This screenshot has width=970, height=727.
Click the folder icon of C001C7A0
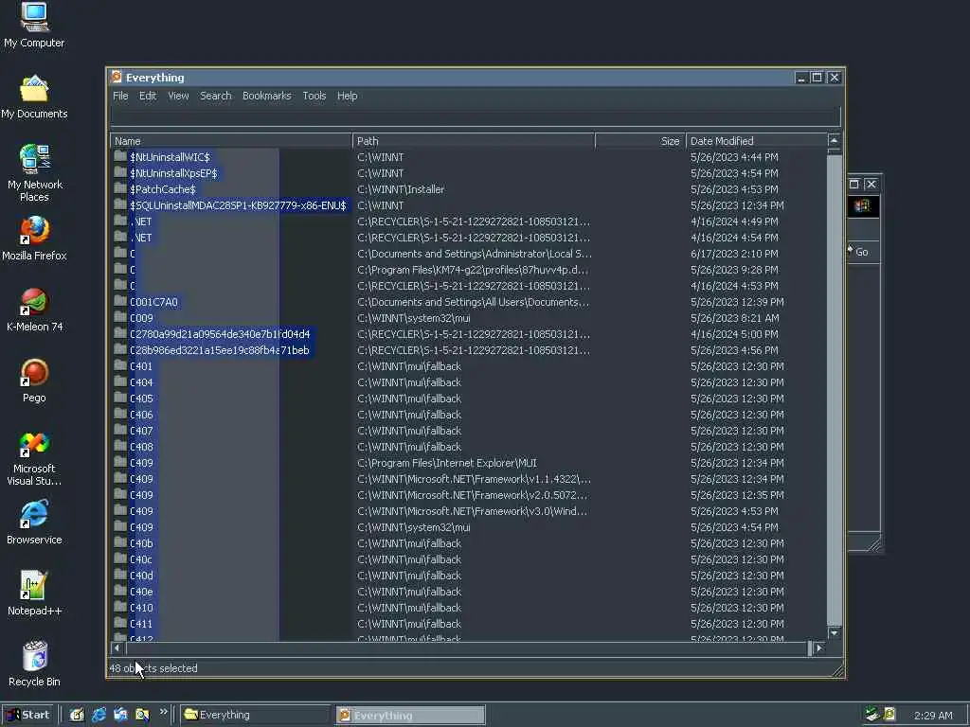coord(120,301)
